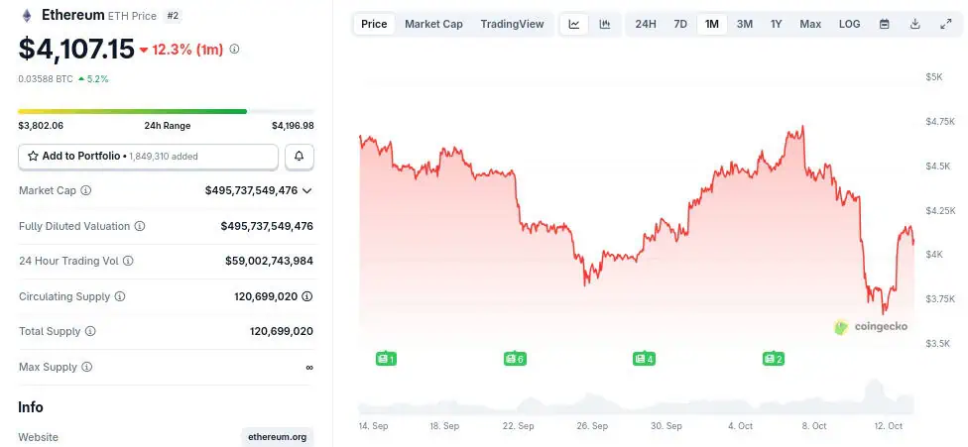968x447 pixels.
Task: Open the ethereum.org website link
Action: (277, 437)
